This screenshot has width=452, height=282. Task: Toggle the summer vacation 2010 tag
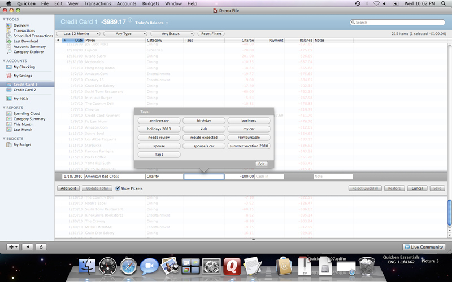click(x=249, y=146)
